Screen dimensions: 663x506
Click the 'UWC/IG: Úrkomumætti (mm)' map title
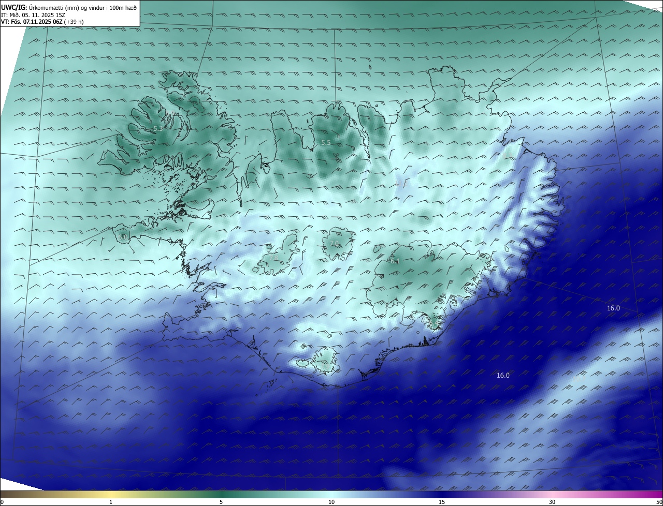69,7
